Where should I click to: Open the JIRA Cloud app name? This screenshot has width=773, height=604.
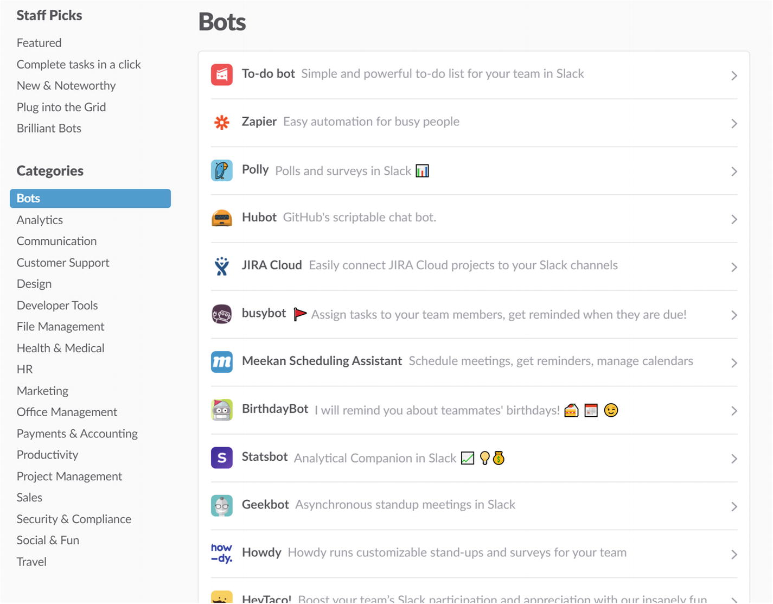pos(272,265)
